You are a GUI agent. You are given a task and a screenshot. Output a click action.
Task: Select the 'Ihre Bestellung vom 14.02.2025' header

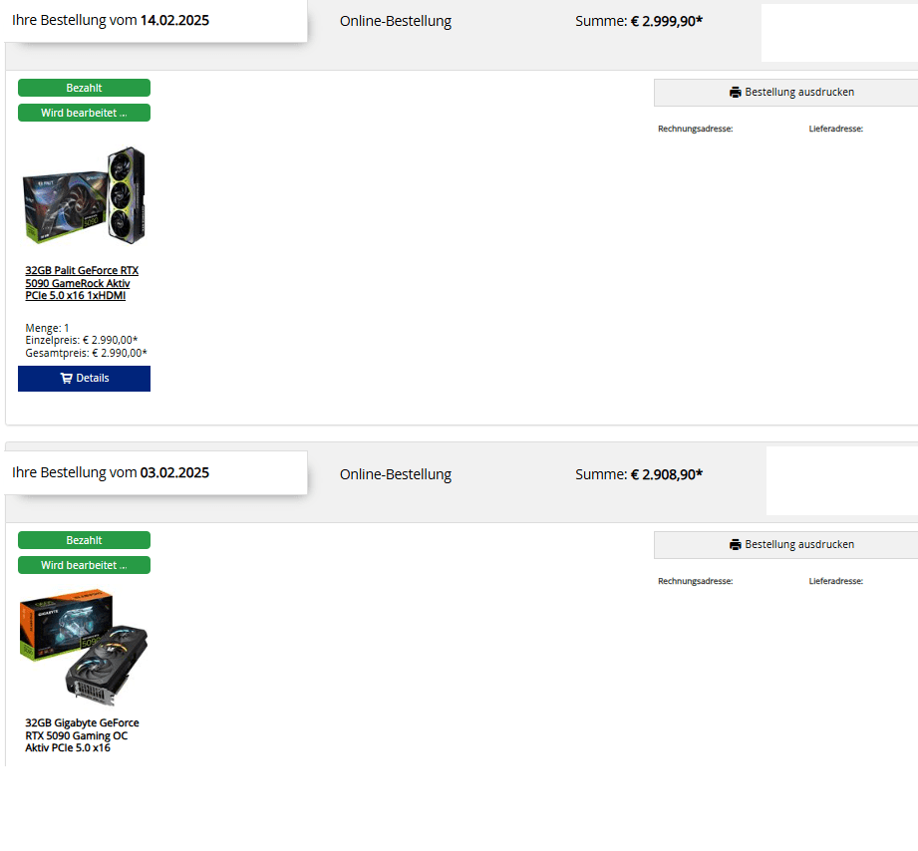coord(111,21)
